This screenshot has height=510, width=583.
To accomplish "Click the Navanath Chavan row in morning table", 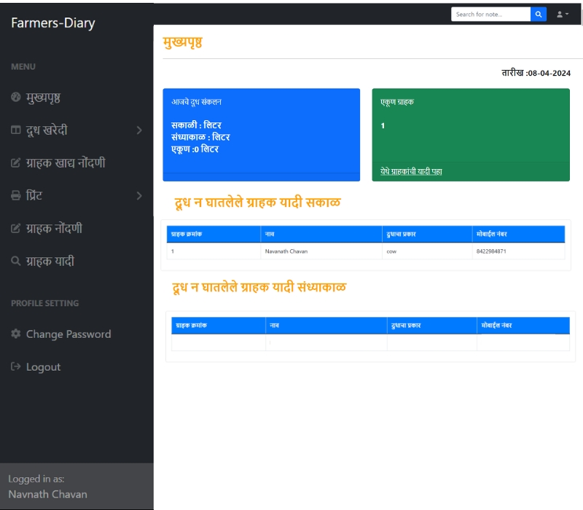I will (x=286, y=251).
